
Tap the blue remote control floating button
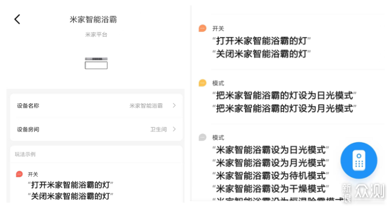[359, 160]
